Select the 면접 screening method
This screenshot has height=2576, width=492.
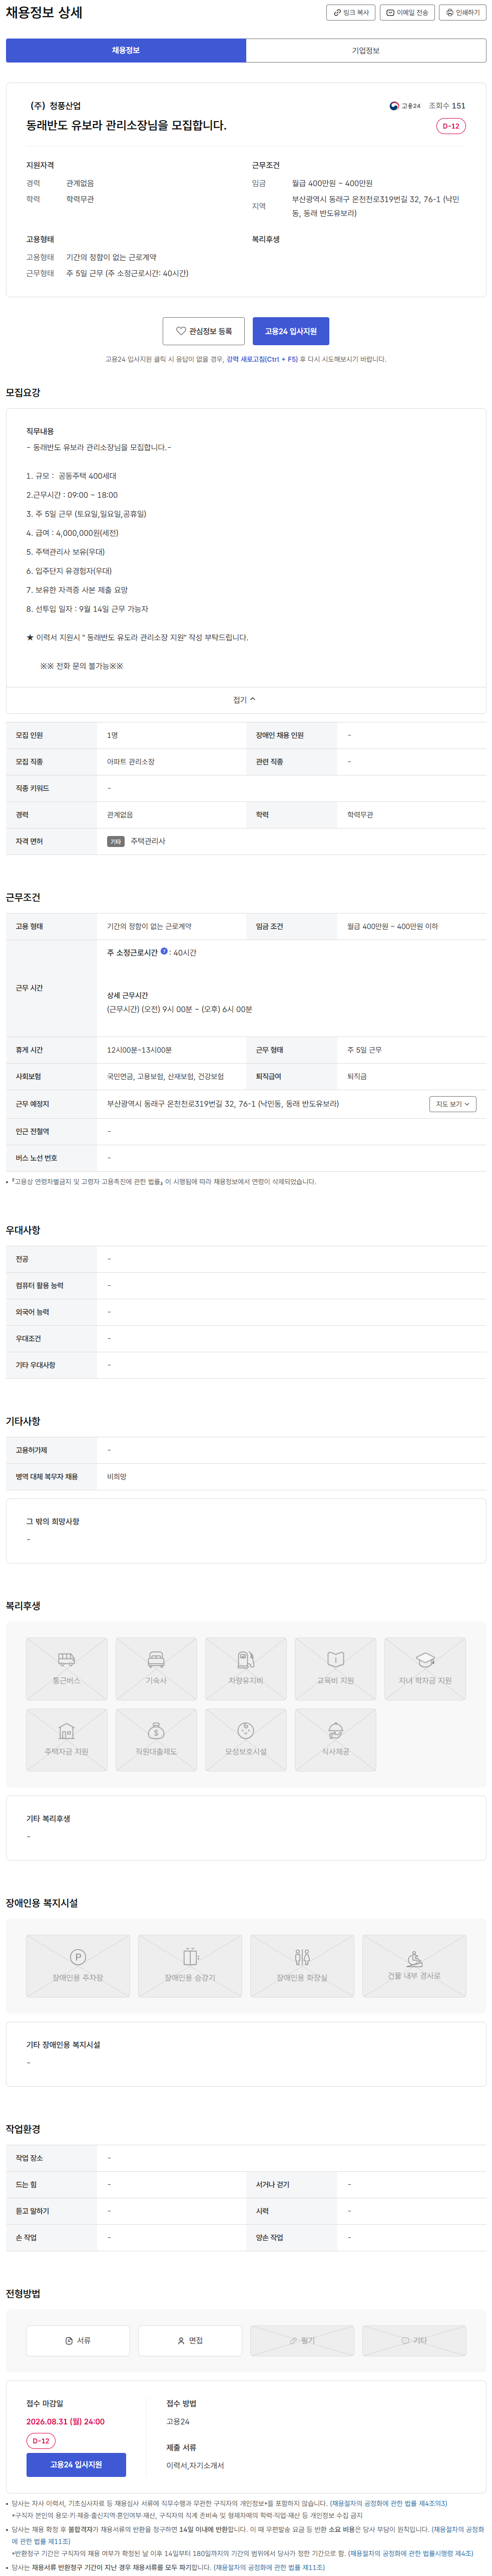tap(190, 2340)
